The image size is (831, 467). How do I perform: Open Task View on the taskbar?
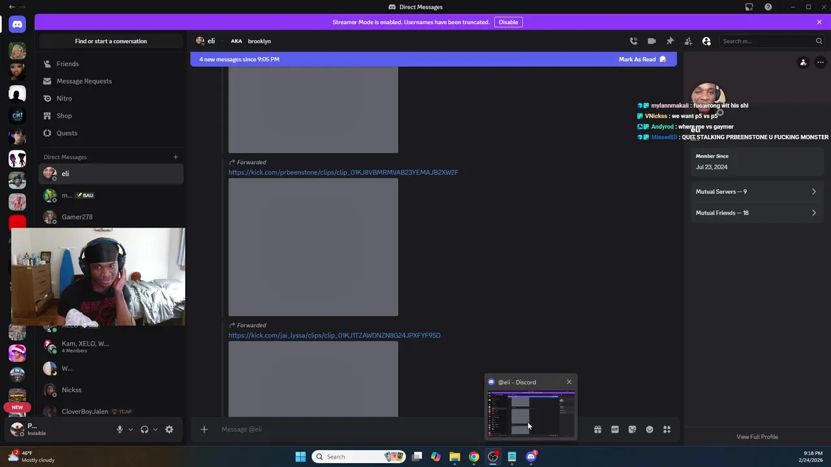pos(417,457)
